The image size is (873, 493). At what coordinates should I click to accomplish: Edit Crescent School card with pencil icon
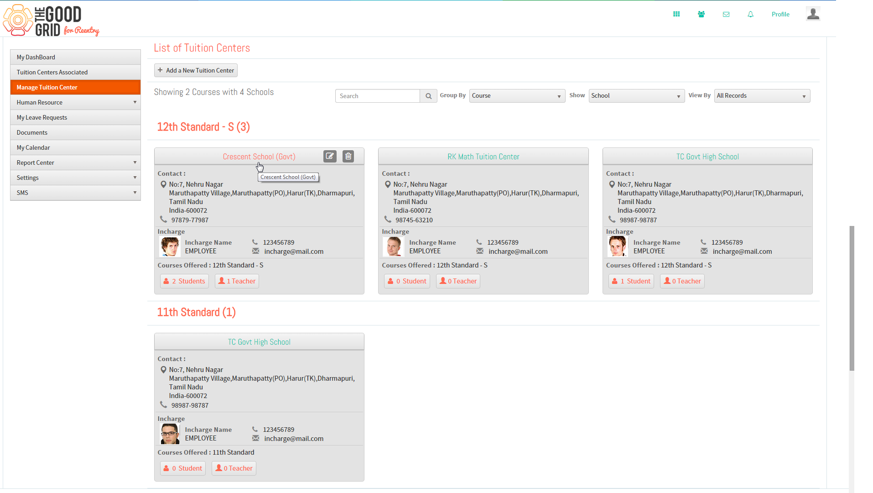[330, 157]
